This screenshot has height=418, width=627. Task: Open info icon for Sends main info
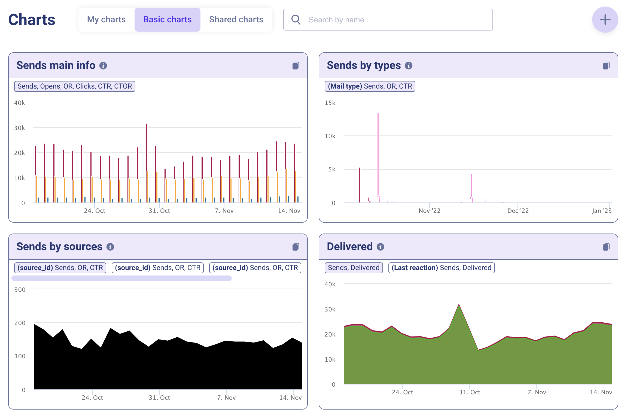click(103, 66)
